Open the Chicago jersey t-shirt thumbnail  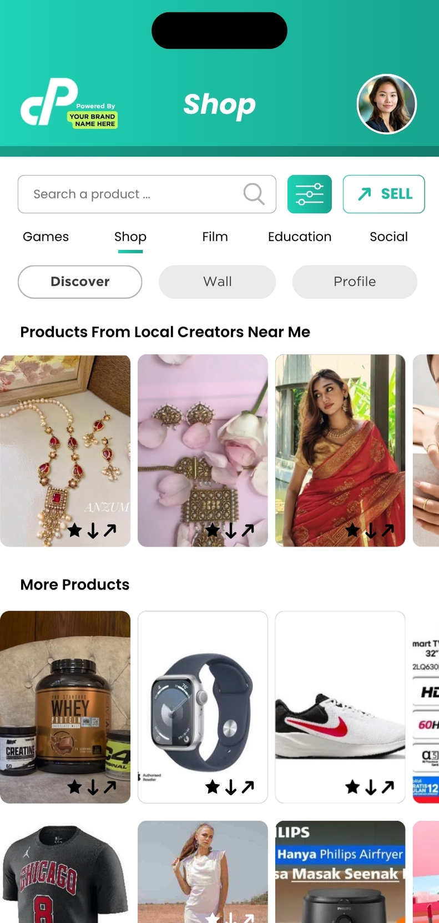tap(65, 872)
